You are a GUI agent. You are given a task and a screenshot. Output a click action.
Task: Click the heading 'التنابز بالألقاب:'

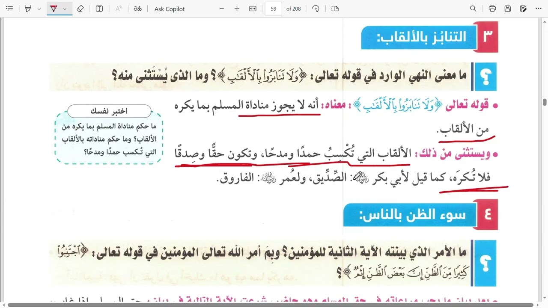pyautogui.click(x=422, y=37)
